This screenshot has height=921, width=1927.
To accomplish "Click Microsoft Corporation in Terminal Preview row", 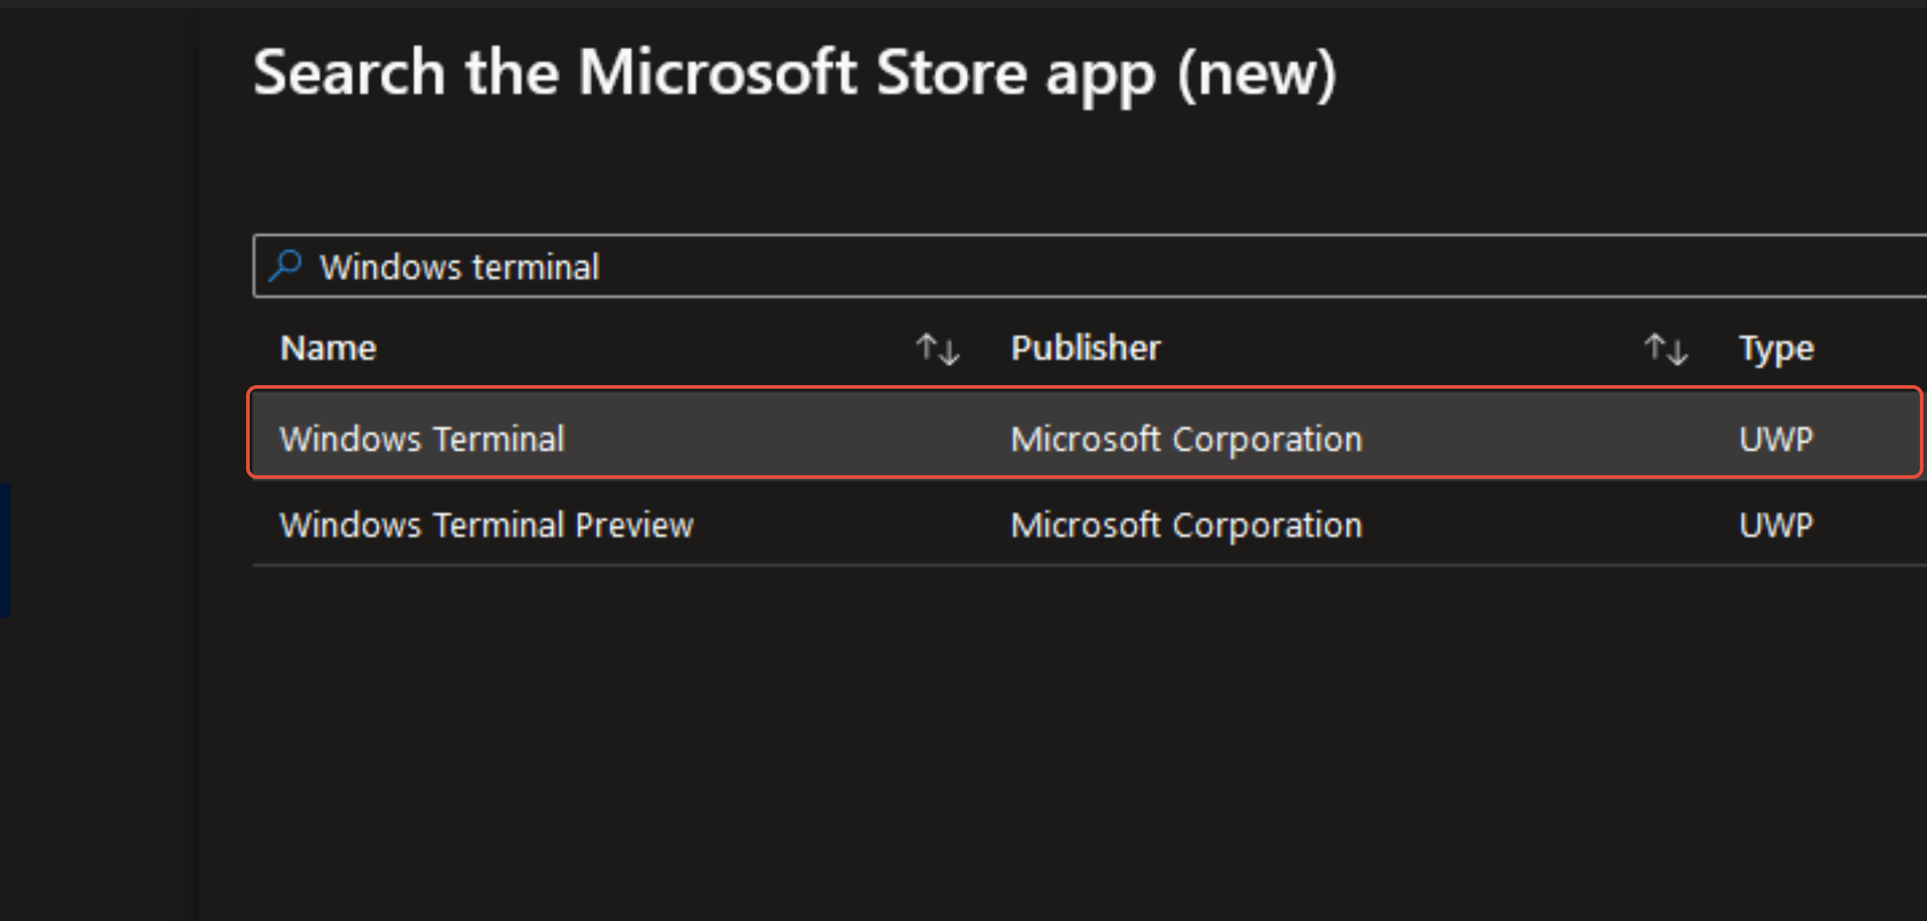I will tap(1186, 524).
